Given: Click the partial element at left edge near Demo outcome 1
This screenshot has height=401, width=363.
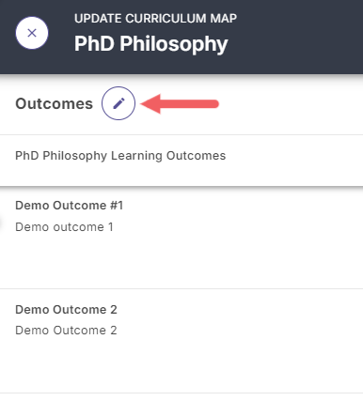Looking at the screenshot, I should 1,224.
